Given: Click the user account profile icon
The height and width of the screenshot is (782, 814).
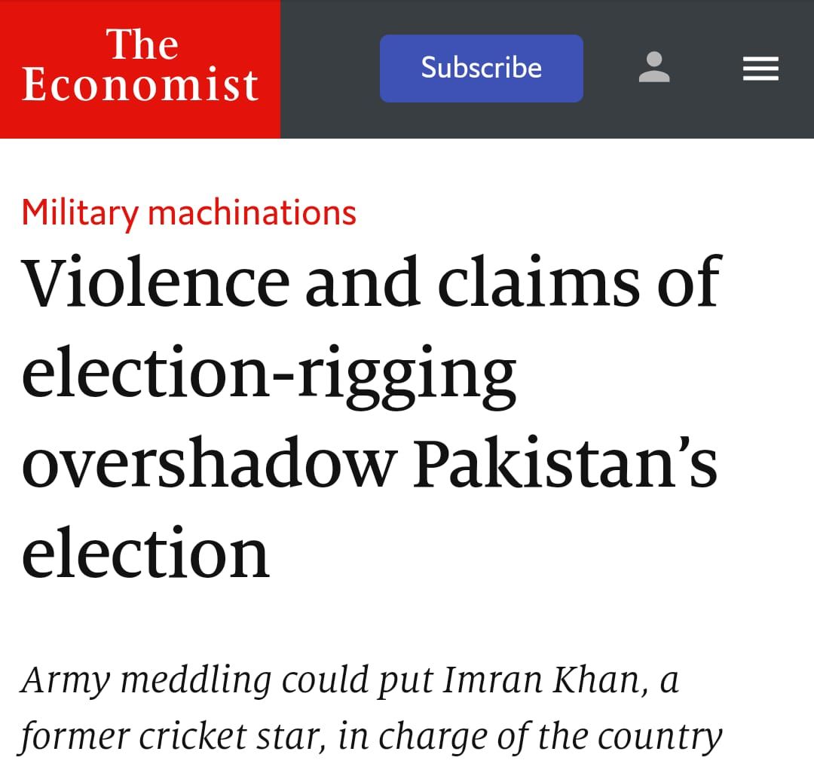Looking at the screenshot, I should 653,68.
